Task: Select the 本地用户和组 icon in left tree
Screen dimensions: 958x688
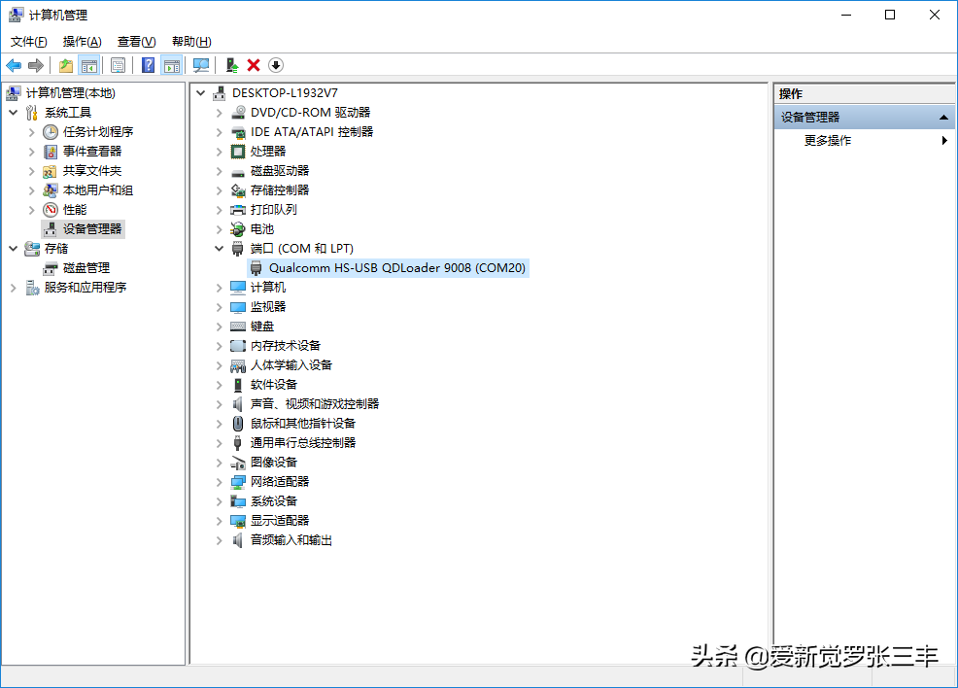Action: click(x=51, y=190)
